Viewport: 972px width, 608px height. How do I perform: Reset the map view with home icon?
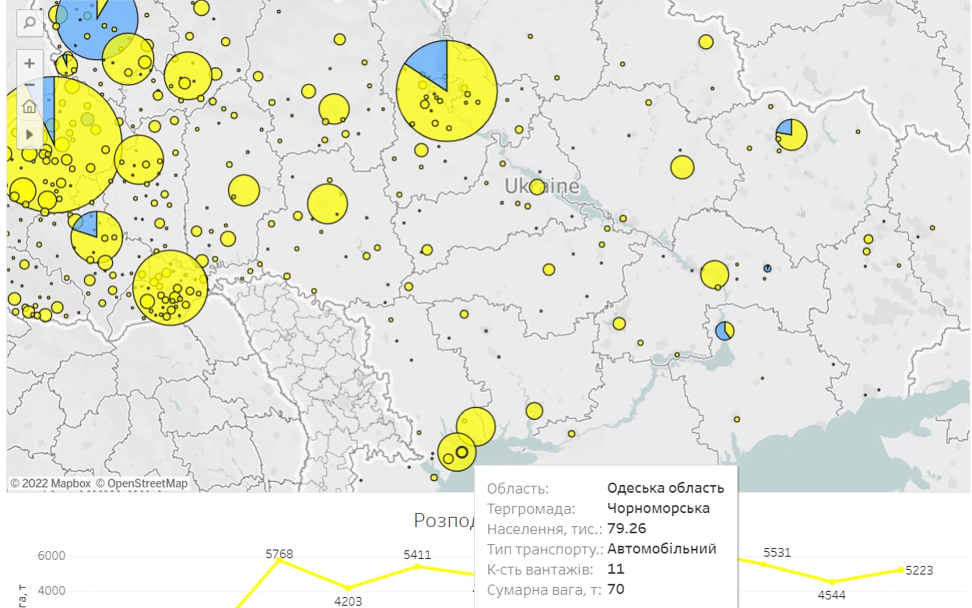(x=29, y=107)
